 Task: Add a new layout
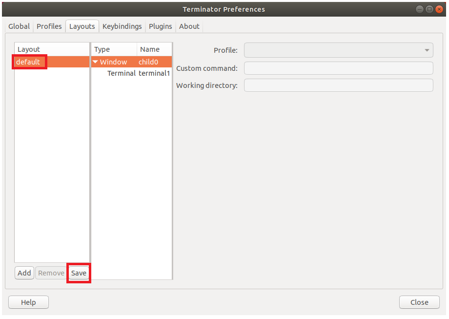[x=24, y=273]
